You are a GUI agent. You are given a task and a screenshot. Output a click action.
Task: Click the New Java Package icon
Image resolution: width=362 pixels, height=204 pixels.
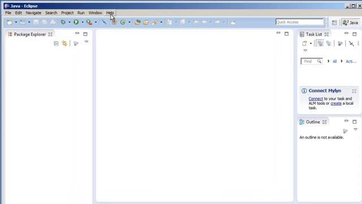tap(114, 22)
